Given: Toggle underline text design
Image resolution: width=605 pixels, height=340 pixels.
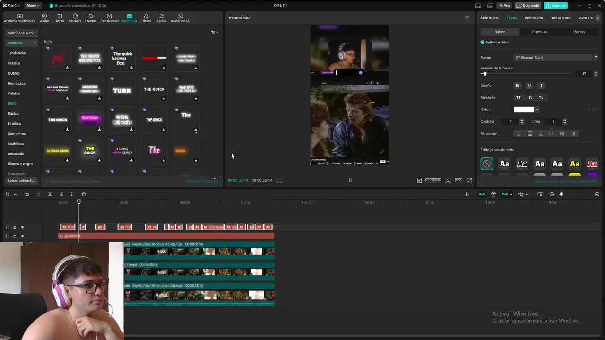Looking at the screenshot, I should click(x=529, y=85).
